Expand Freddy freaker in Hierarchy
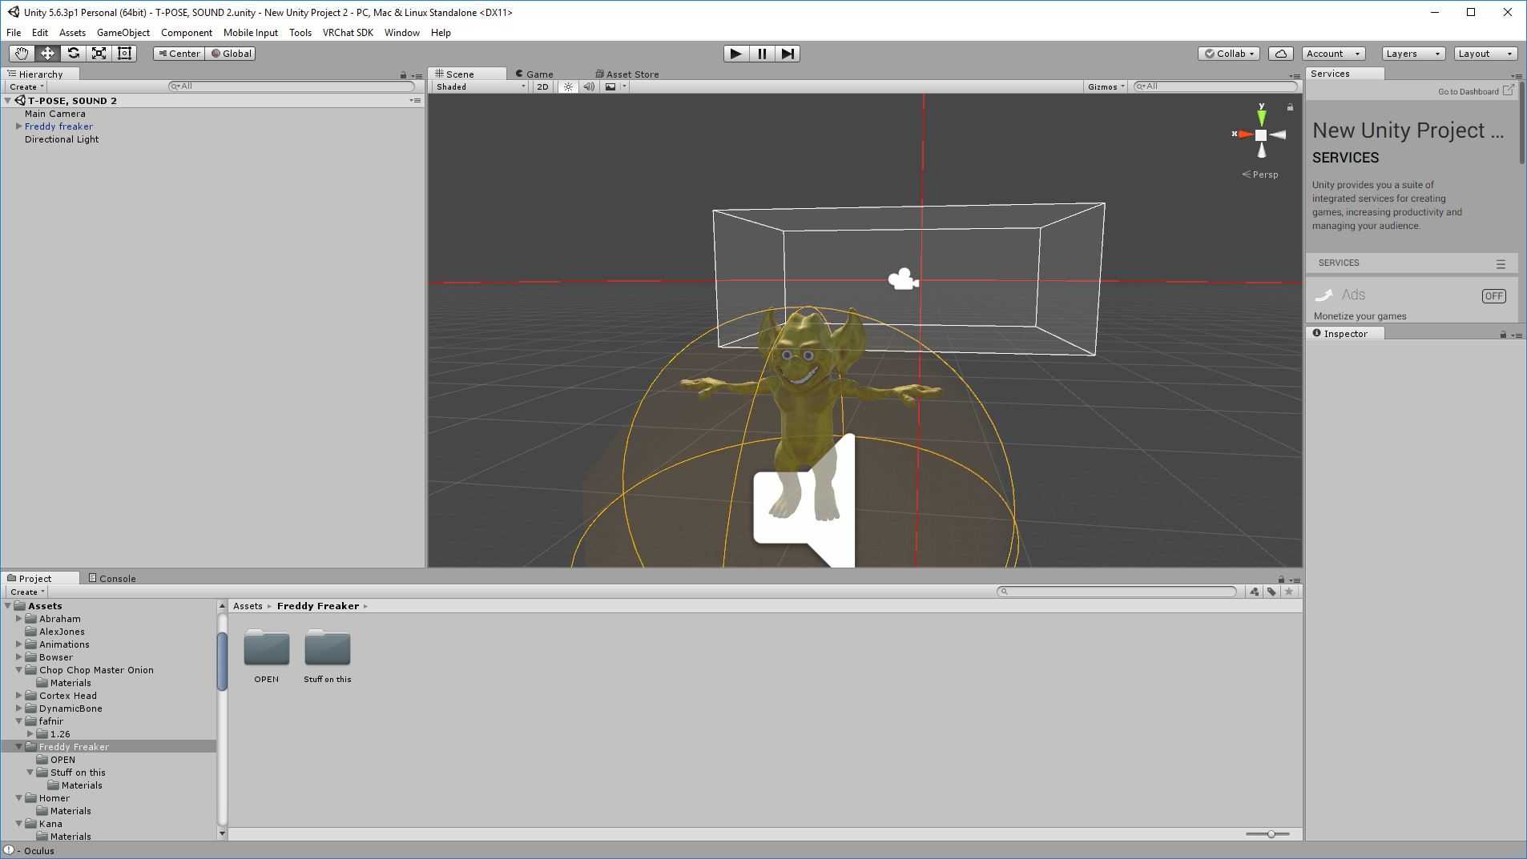 point(18,126)
